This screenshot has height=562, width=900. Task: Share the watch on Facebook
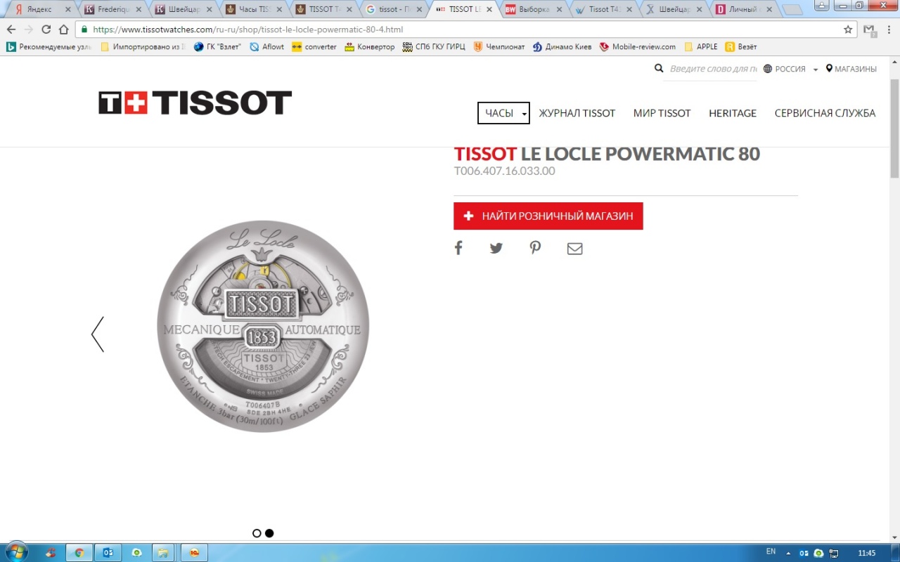pyautogui.click(x=458, y=248)
